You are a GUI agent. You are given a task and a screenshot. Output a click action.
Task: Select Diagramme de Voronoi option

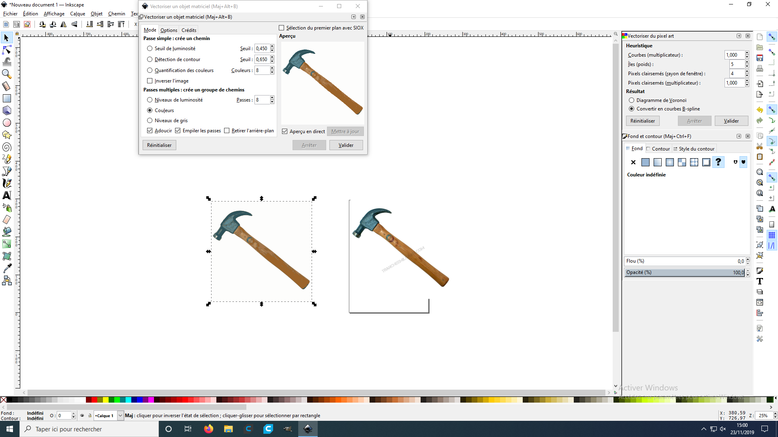(631, 100)
